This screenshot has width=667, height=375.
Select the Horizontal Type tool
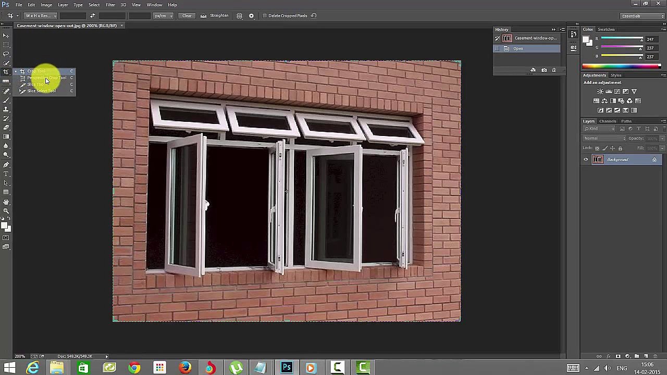(6, 174)
